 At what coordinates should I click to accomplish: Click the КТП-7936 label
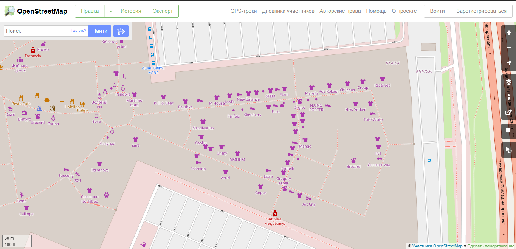click(424, 71)
